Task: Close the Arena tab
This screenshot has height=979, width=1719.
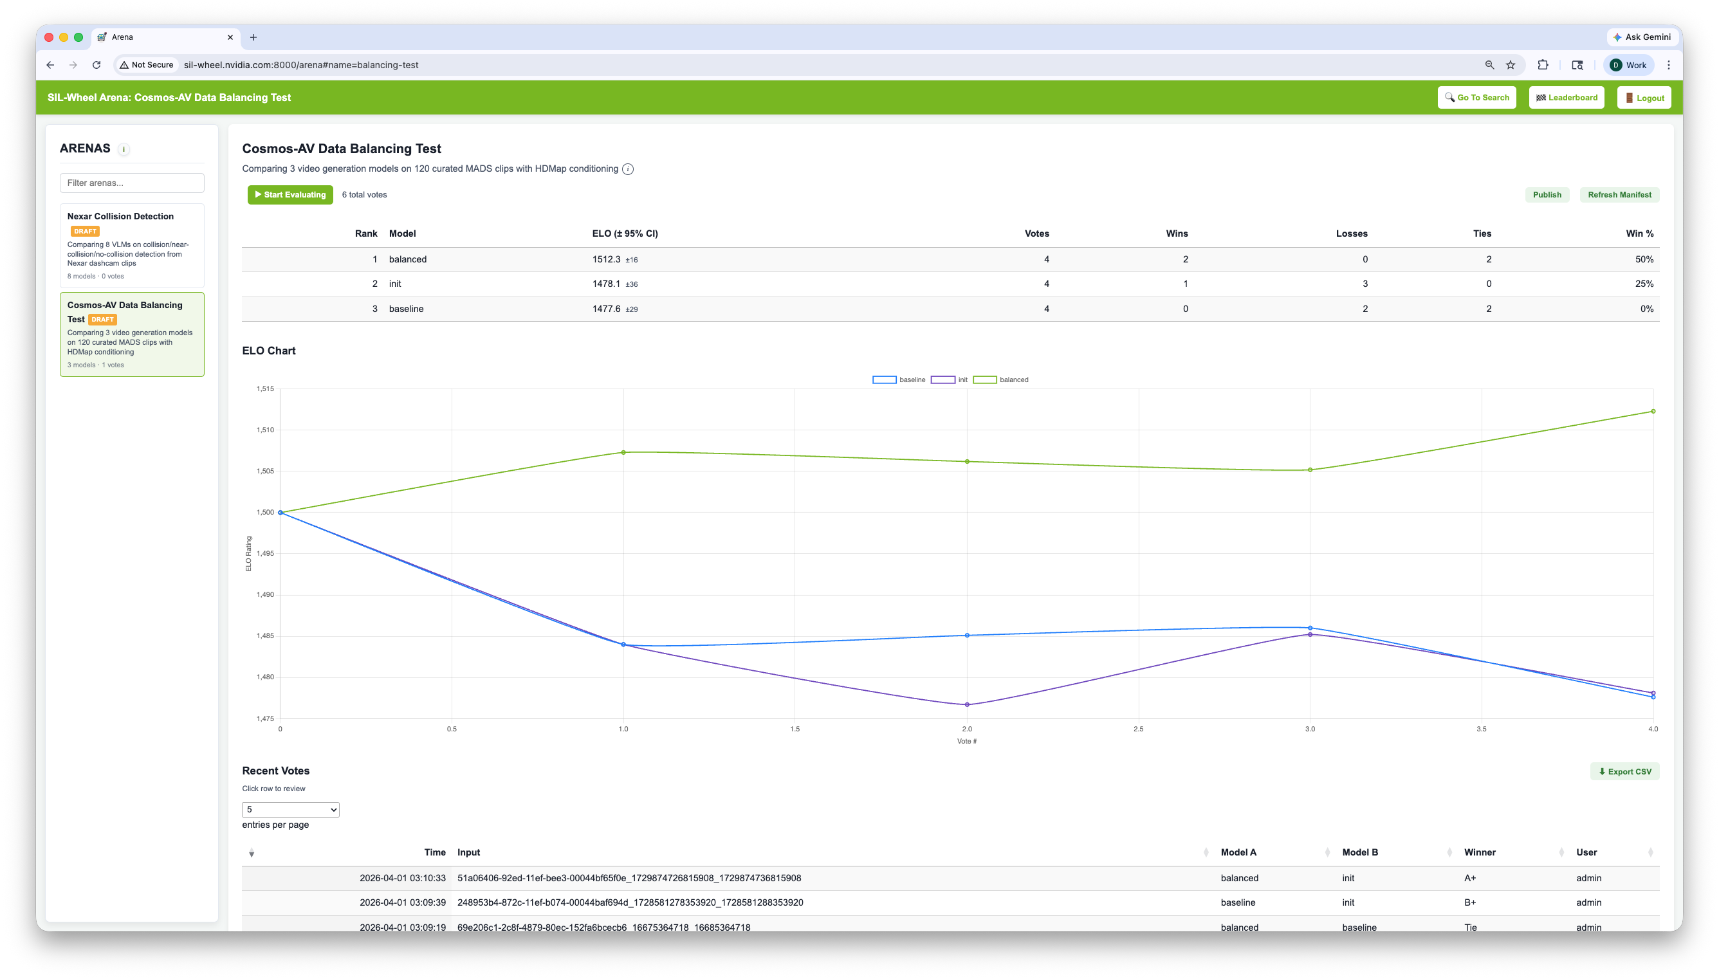Action: 230,37
